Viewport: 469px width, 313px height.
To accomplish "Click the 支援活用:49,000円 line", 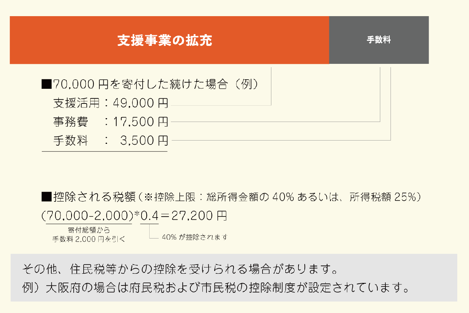I will 111,103.
